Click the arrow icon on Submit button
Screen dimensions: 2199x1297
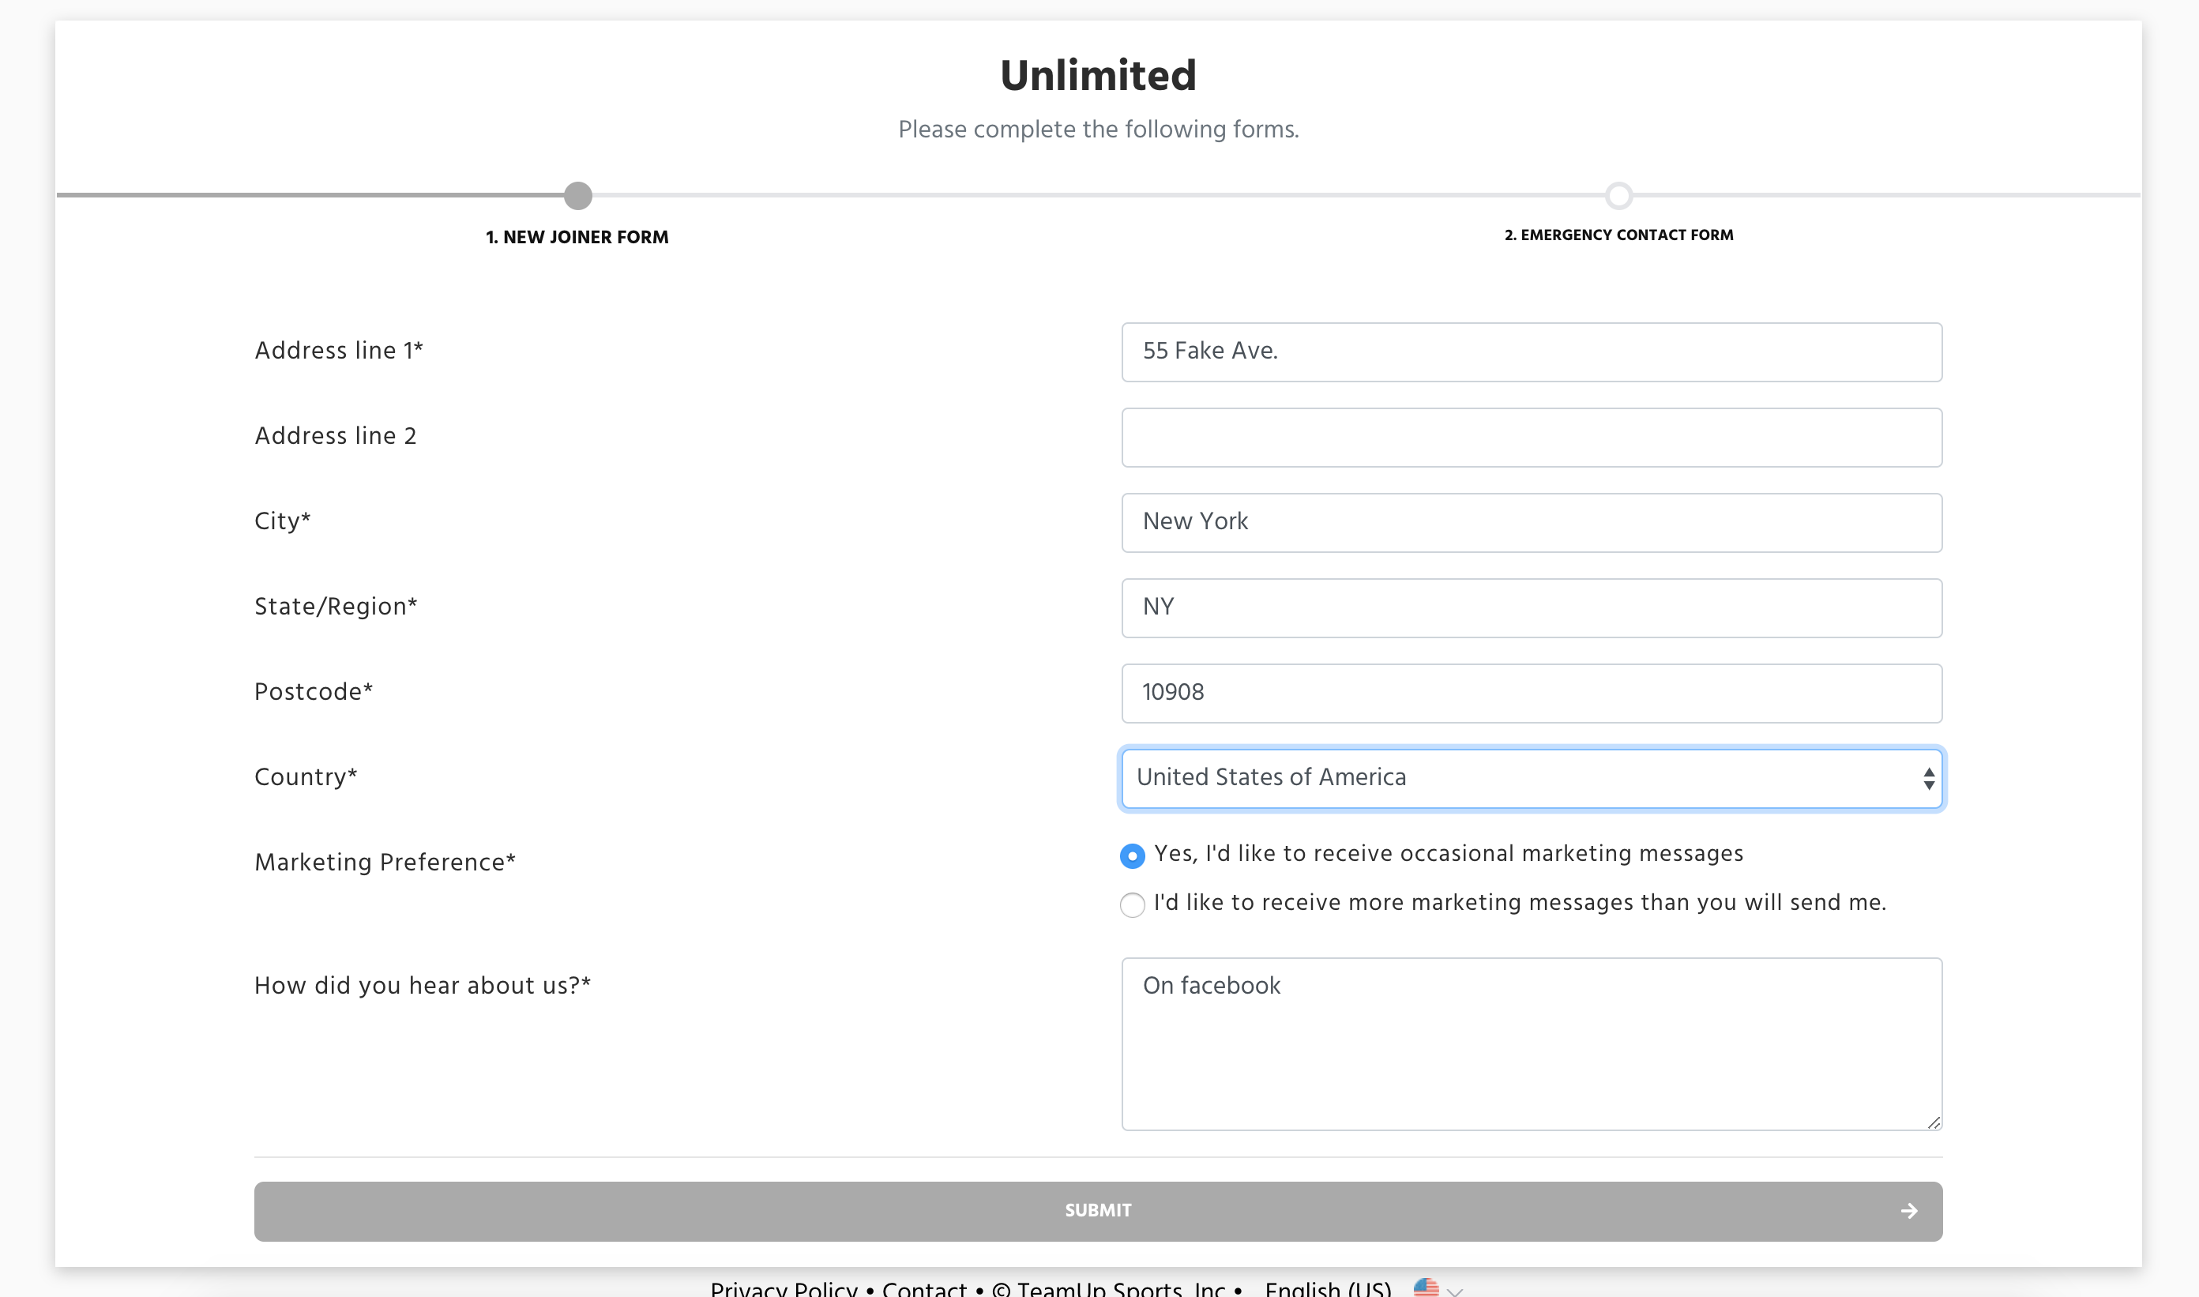pos(1909,1210)
